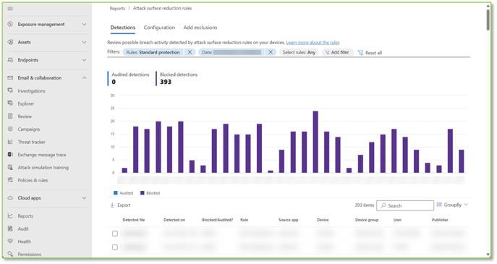Select the Audit icon in sidebar
The width and height of the screenshot is (497, 264).
(10, 229)
